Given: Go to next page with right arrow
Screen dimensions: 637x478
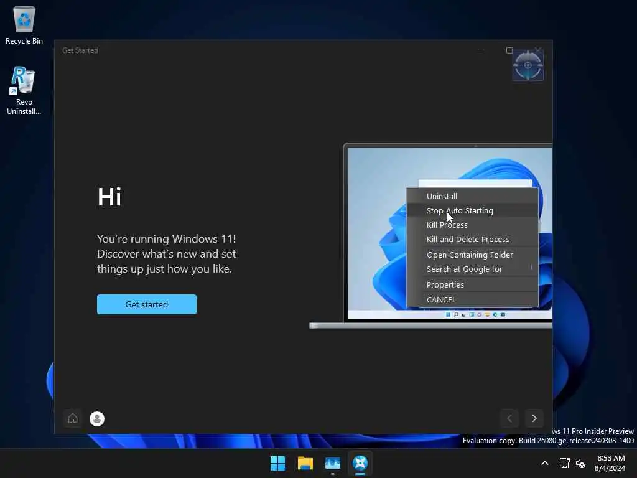Looking at the screenshot, I should (x=534, y=418).
